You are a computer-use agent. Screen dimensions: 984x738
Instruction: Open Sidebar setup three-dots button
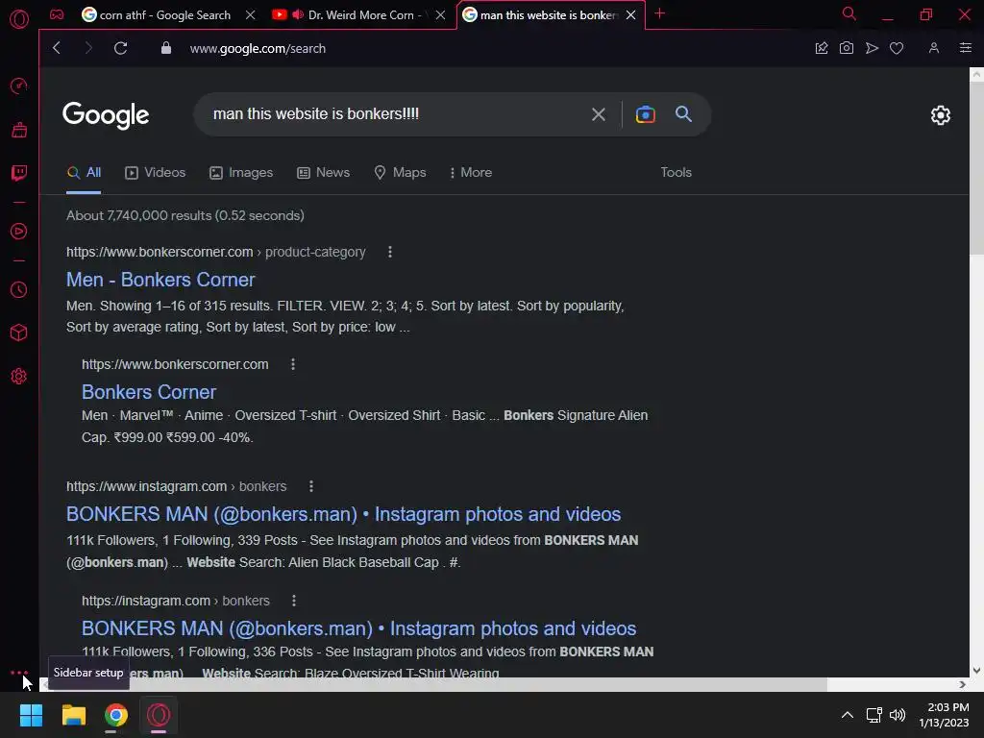point(19,672)
